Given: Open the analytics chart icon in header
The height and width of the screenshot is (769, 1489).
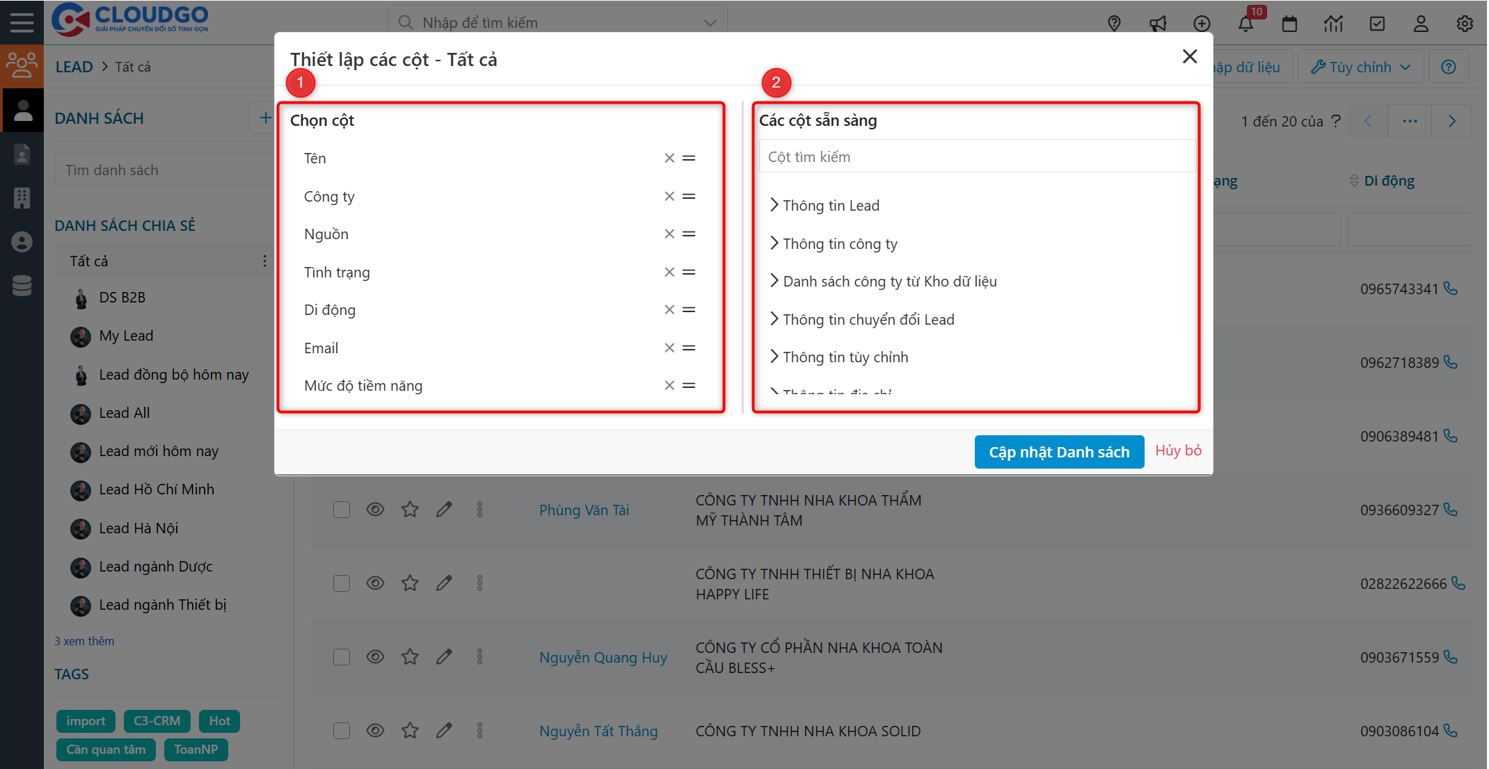Looking at the screenshot, I should coord(1333,24).
